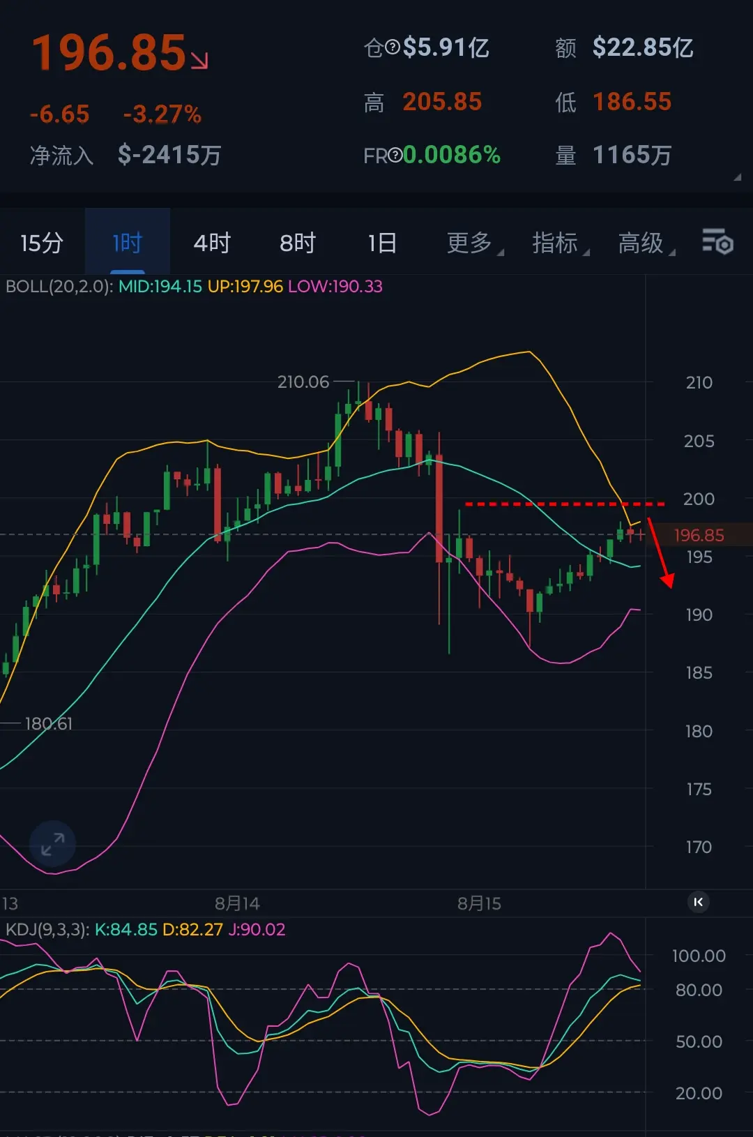Tap funding rate help question icon
This screenshot has height=1137, width=753.
point(395,155)
